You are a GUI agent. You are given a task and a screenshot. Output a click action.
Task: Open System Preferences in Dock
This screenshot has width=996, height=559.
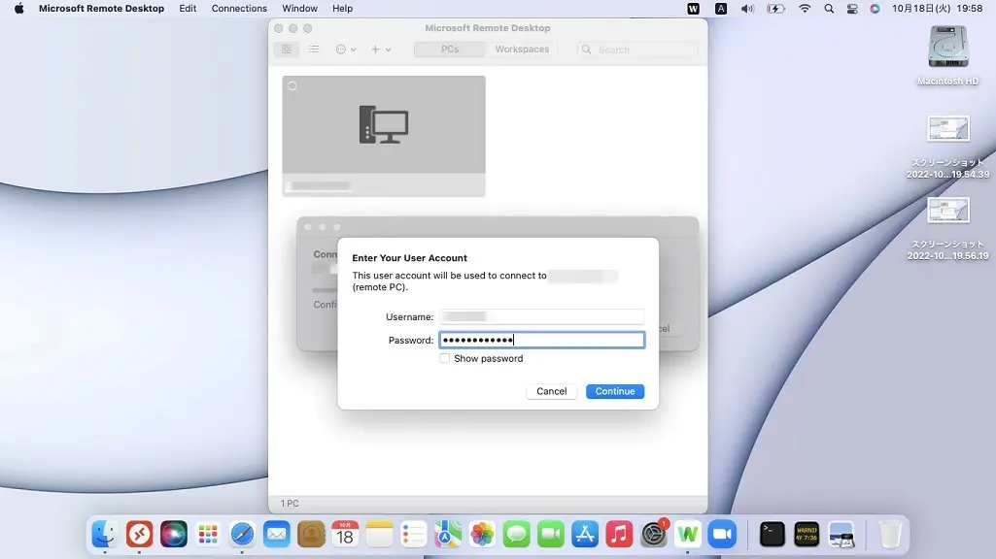[x=654, y=533]
